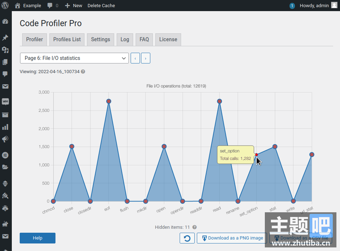Reset the chart with the circular arrow button
340x251 pixels.
pyautogui.click(x=187, y=238)
